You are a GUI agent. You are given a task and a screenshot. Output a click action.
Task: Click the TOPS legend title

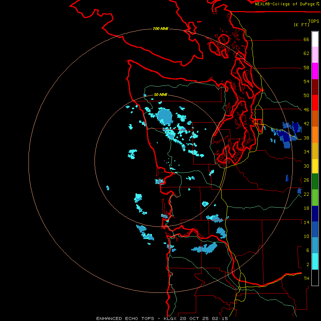pos(314,21)
